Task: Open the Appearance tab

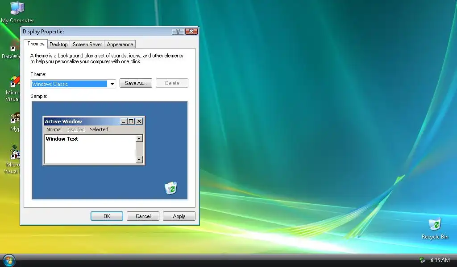Action: (120, 44)
